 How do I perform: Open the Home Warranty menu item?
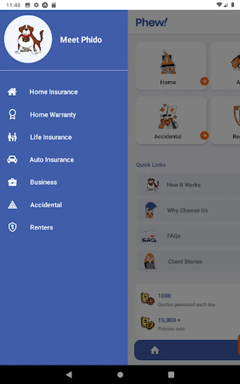point(53,115)
